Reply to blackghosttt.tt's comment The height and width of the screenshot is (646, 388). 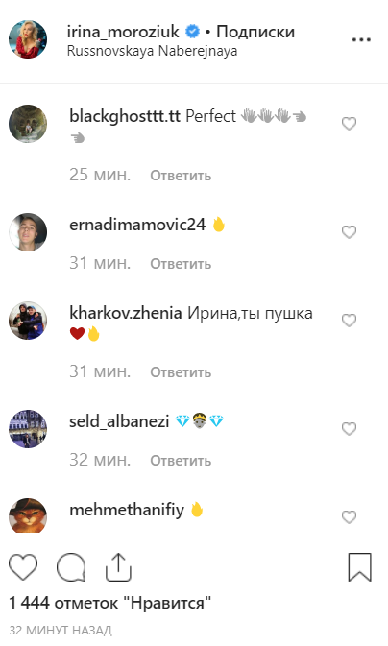click(181, 176)
